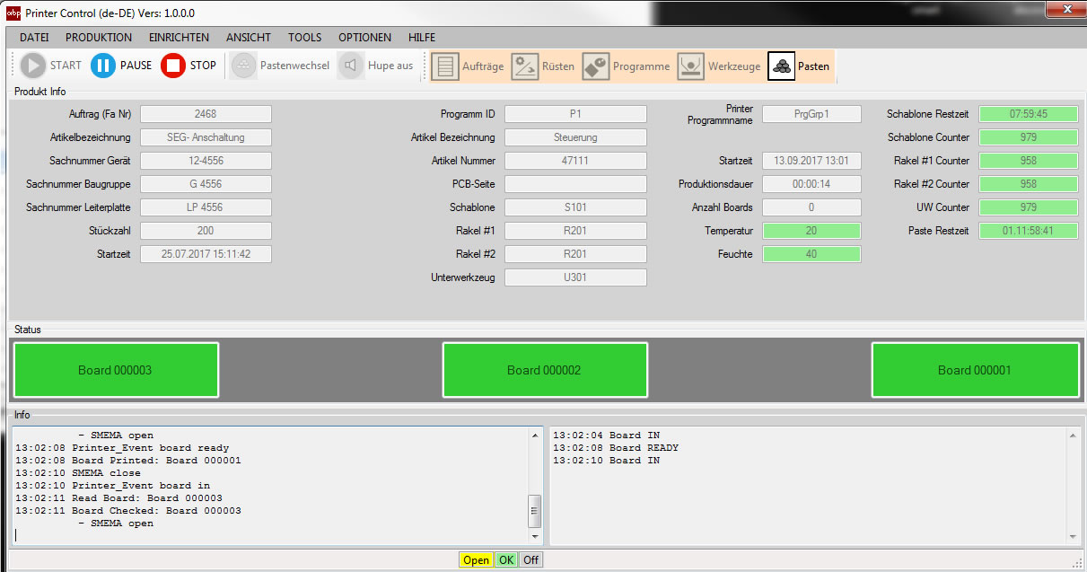
Task: Mute the horn with Hupe aus
Action: [x=377, y=66]
